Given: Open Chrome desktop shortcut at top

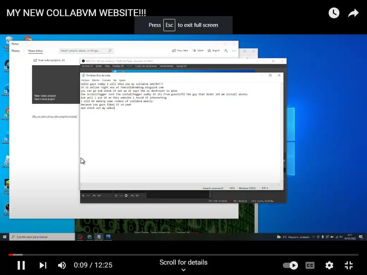Looking at the screenshot, I should tap(28, 39).
